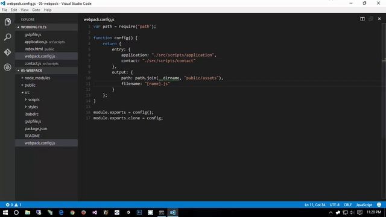The height and width of the screenshot is (217, 386).
Task: Click the Ln 11, Col 34 indicator
Action: pyautogui.click(x=315, y=205)
